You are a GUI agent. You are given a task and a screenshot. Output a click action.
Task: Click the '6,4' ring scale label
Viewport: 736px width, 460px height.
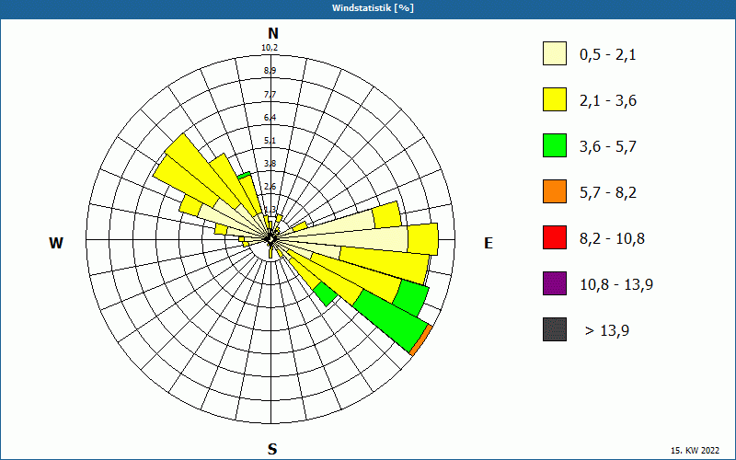[270, 118]
